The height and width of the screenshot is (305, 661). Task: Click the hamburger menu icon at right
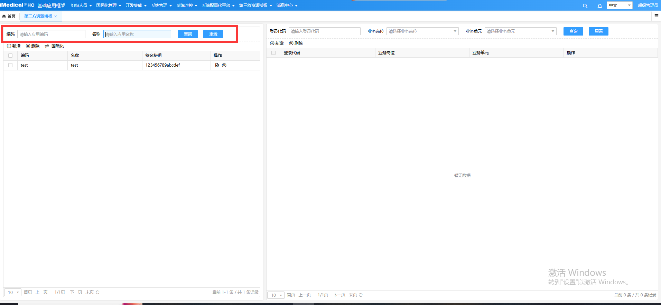click(x=656, y=16)
